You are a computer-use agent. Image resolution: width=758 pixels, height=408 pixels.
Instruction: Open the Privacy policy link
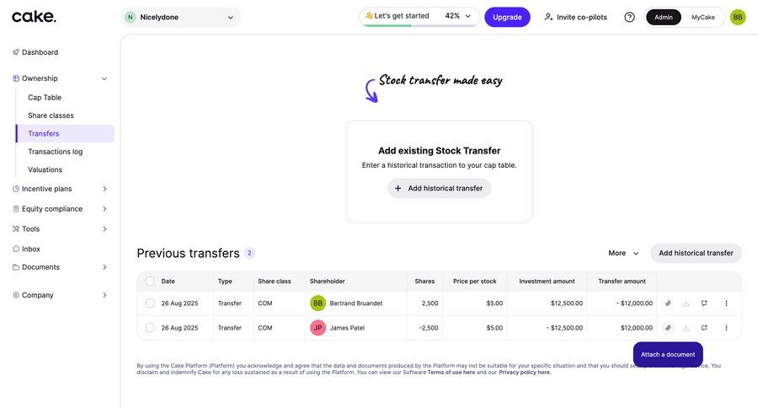tap(525, 373)
